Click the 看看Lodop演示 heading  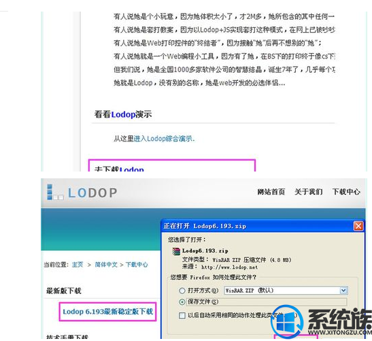pos(123,114)
